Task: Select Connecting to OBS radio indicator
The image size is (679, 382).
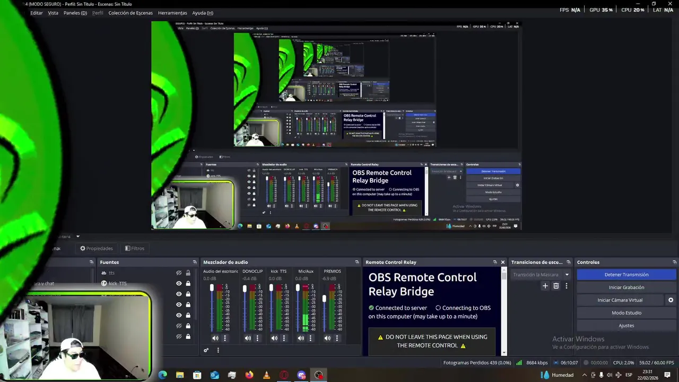Action: pyautogui.click(x=438, y=308)
